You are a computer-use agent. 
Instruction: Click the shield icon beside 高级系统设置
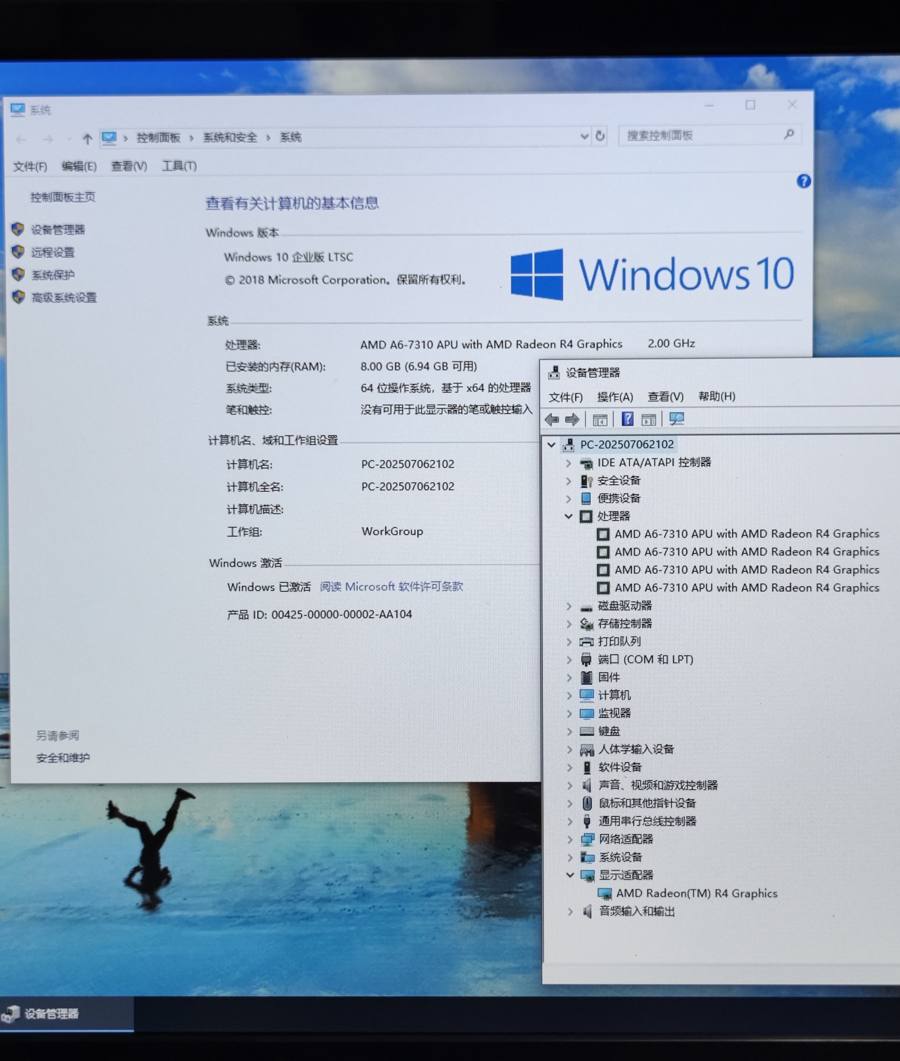pyautogui.click(x=19, y=297)
